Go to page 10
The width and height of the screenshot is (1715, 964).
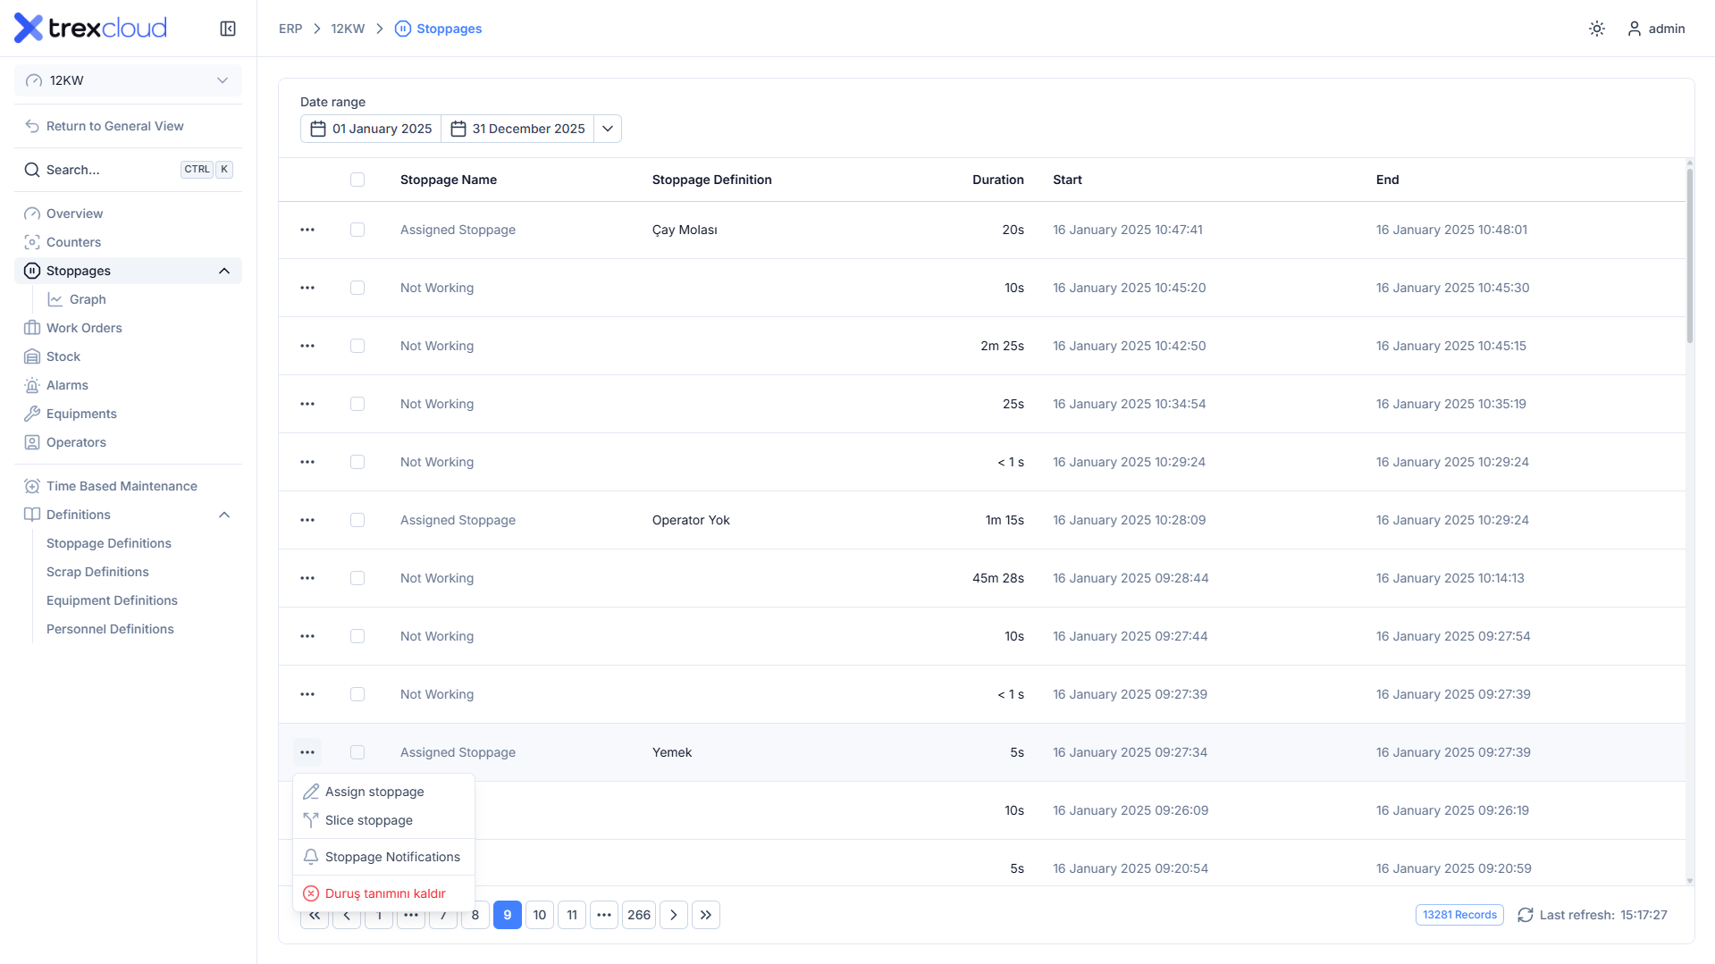click(x=540, y=915)
